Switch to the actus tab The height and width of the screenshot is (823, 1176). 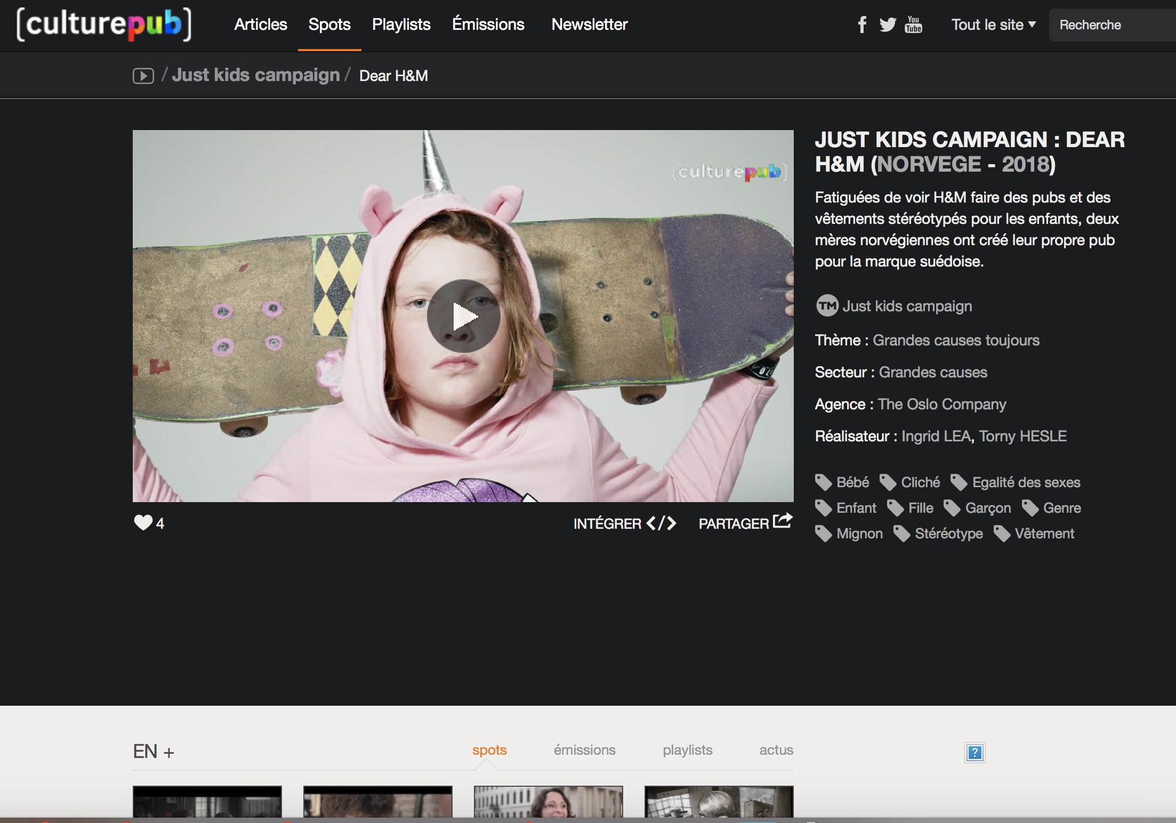click(x=776, y=750)
